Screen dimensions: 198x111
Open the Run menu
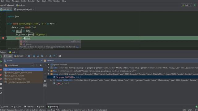[38, 1]
